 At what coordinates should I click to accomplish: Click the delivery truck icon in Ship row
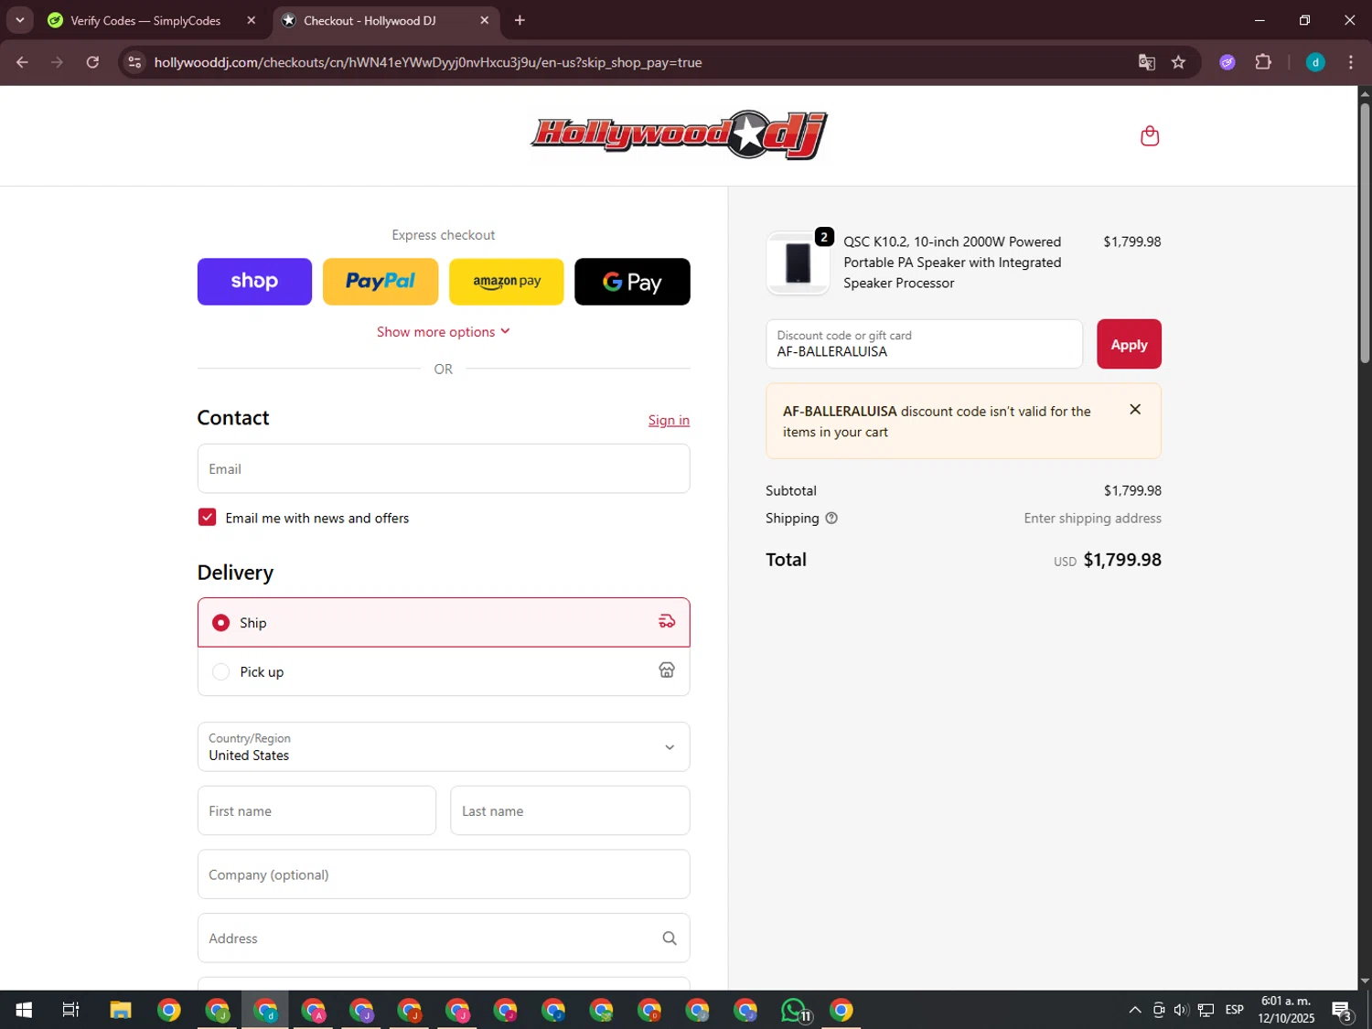coord(667,622)
